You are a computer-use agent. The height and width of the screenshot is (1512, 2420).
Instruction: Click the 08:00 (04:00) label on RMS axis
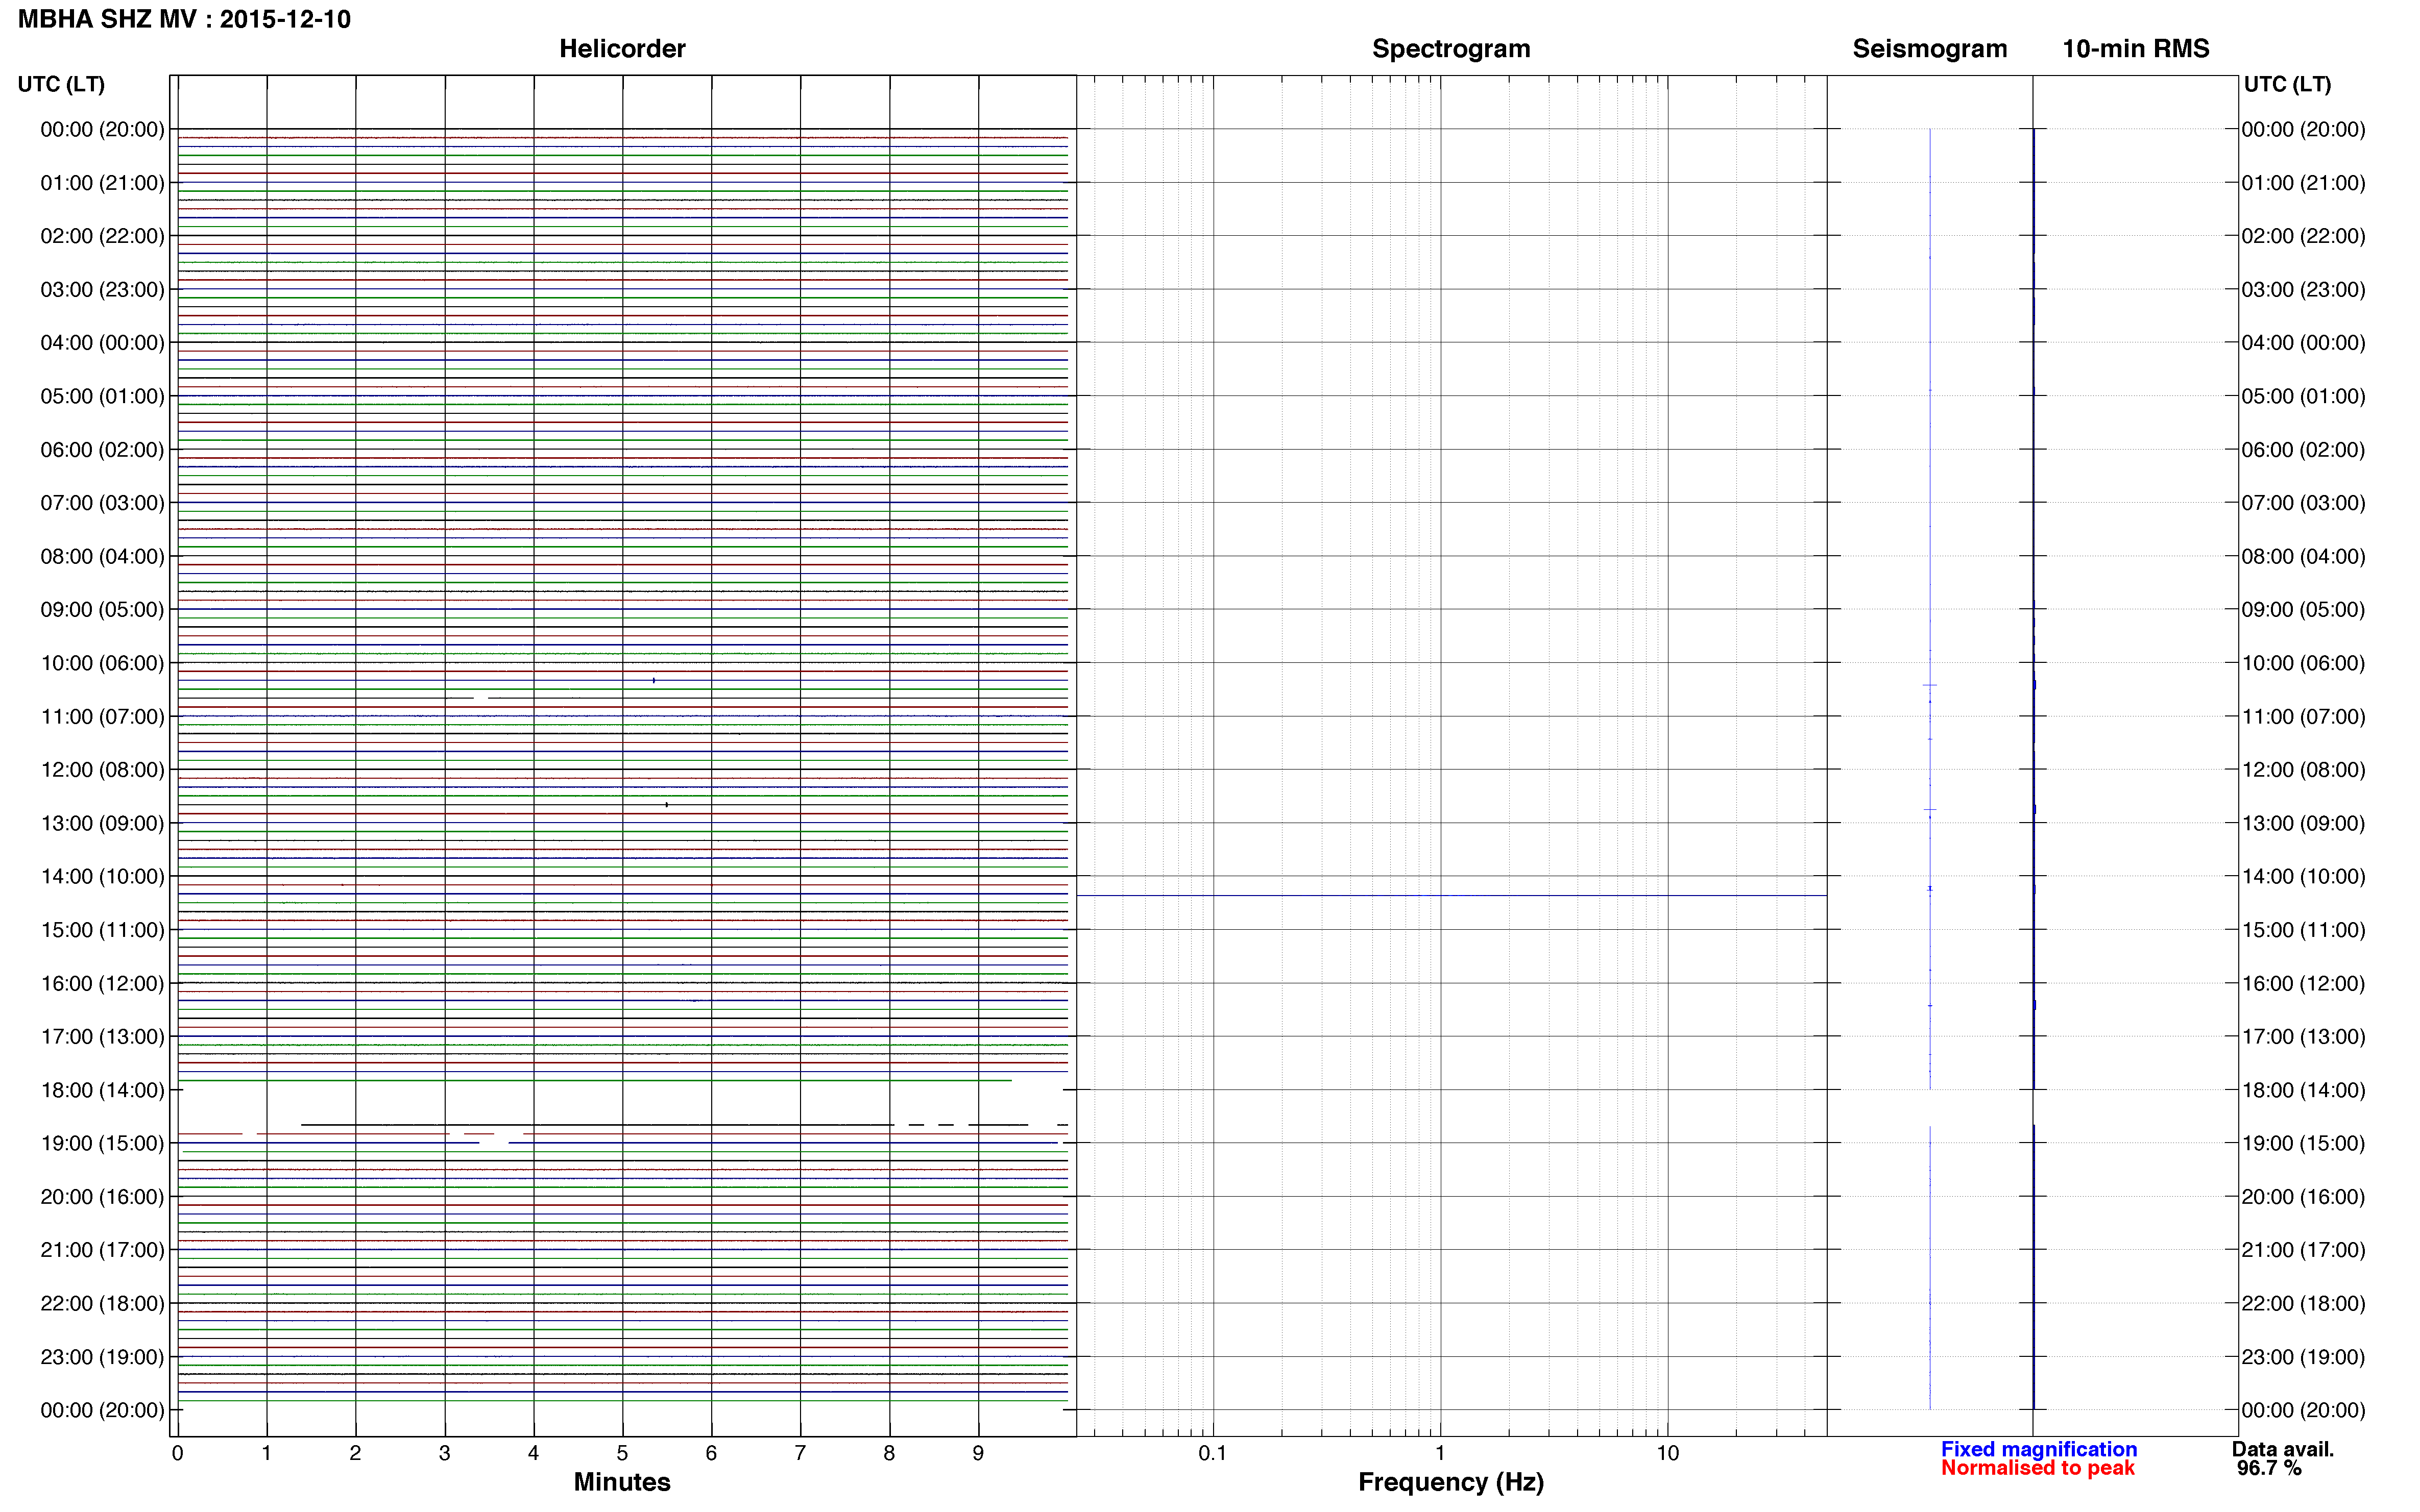(x=2303, y=556)
